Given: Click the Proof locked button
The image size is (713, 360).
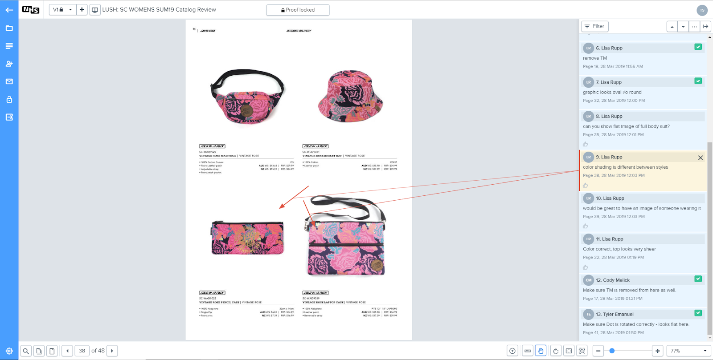Looking at the screenshot, I should (x=298, y=10).
